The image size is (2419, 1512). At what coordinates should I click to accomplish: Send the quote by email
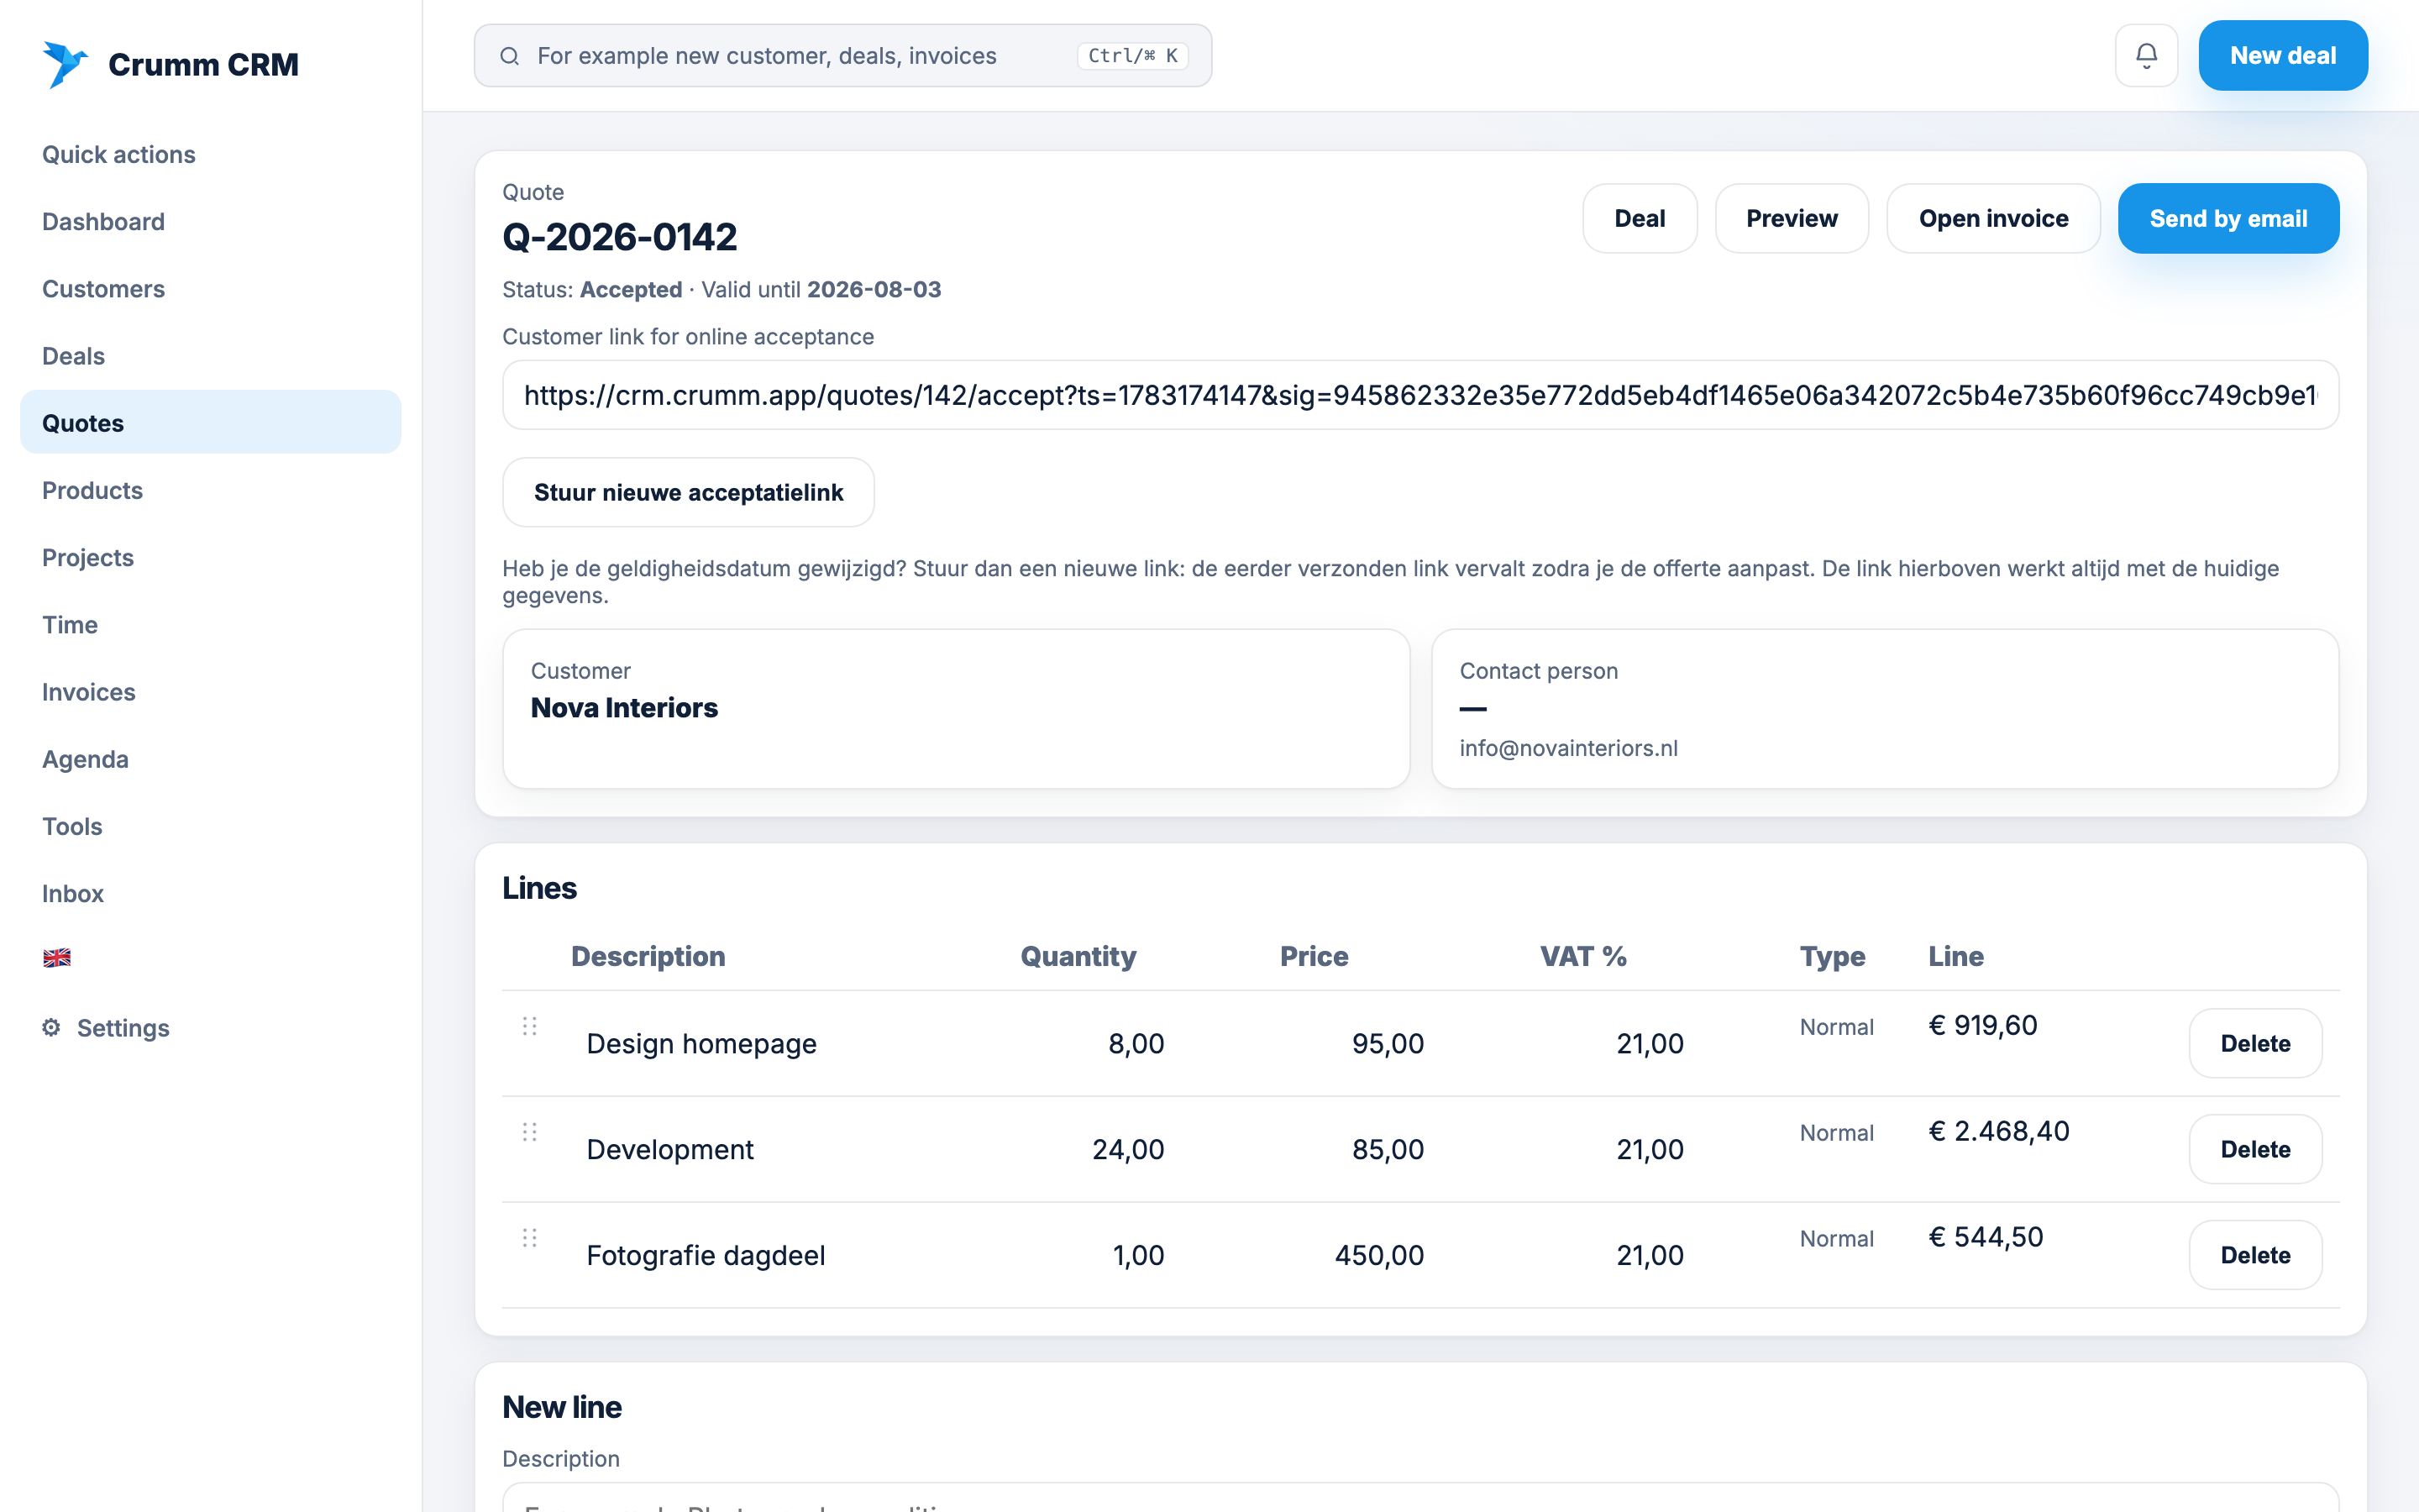coord(2228,218)
